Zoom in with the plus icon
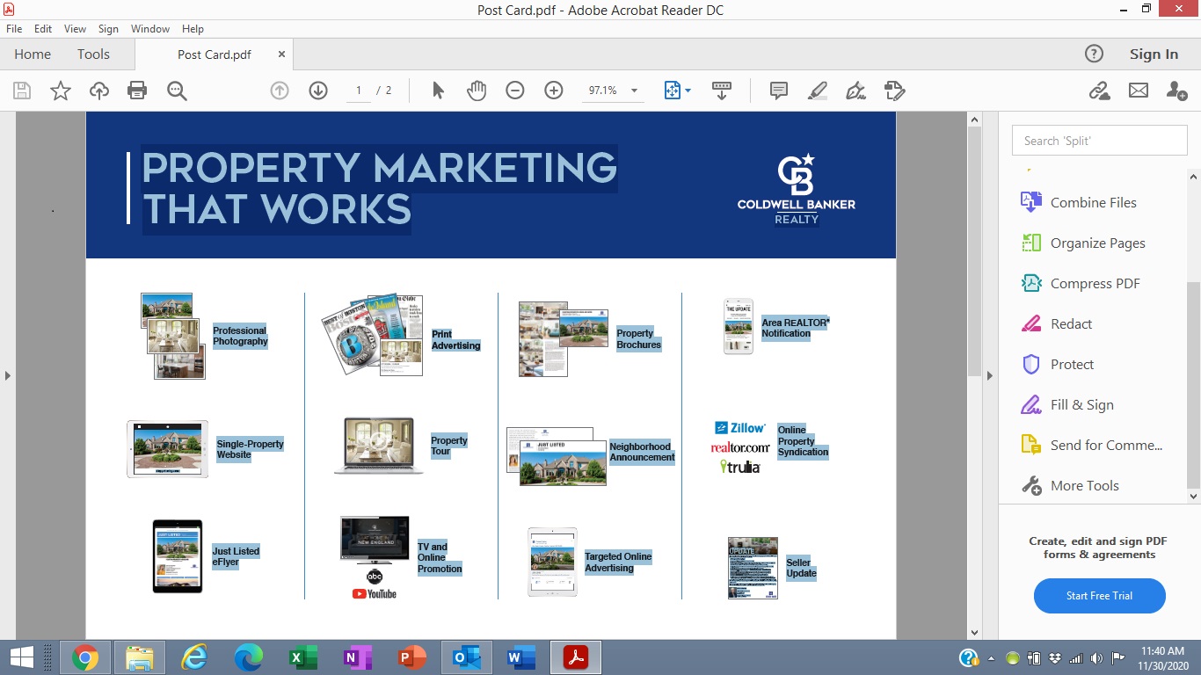1201x675 pixels. pos(554,91)
